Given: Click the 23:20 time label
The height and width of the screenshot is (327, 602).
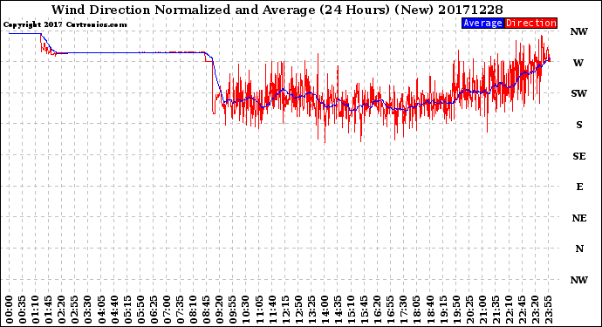Looking at the screenshot, I should [535, 310].
